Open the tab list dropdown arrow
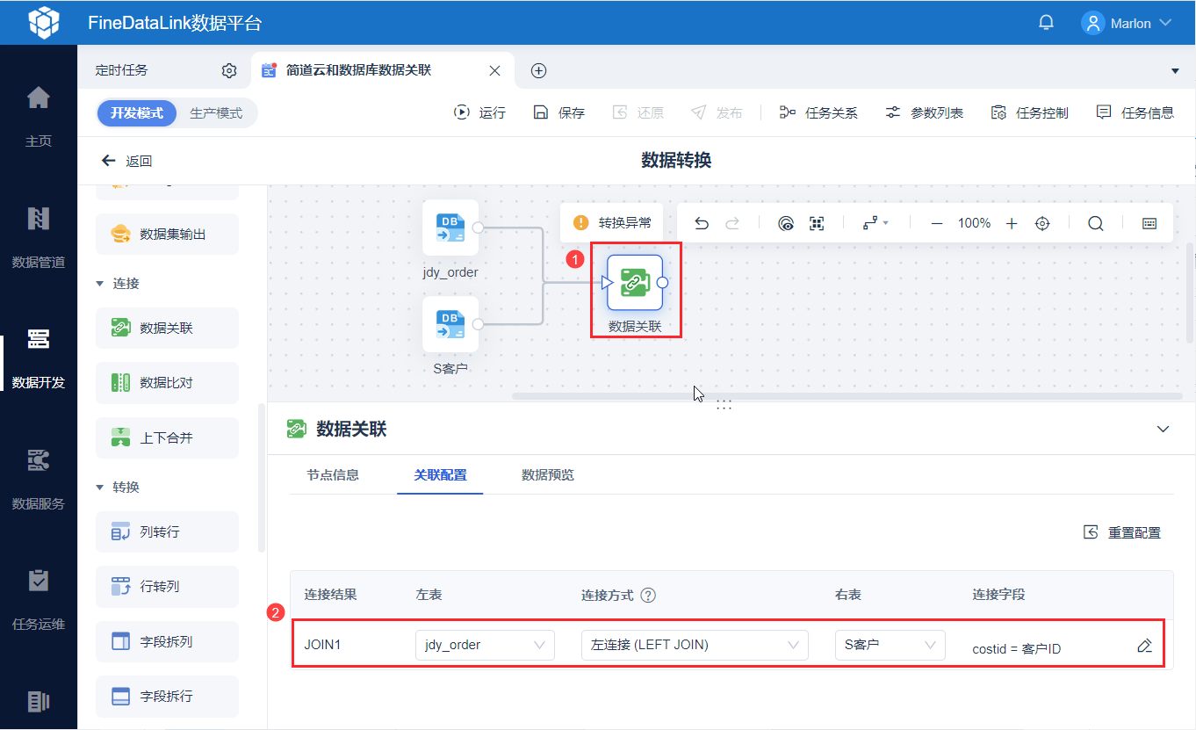The width and height of the screenshot is (1196, 730). (1176, 70)
